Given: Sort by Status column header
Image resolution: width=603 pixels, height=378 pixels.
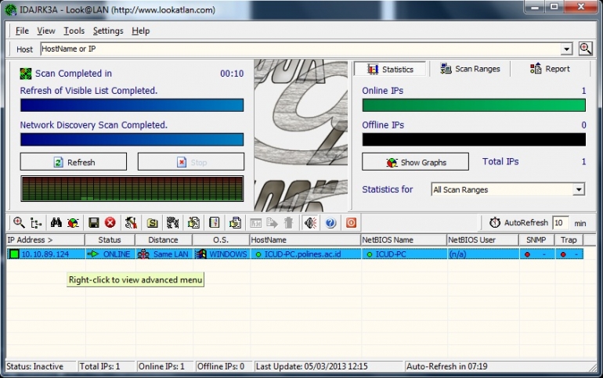Looking at the screenshot, I should click(110, 239).
